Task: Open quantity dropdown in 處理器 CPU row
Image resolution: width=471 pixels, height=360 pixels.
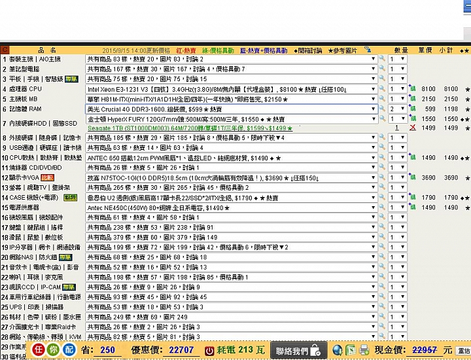Action: pyautogui.click(x=398, y=89)
